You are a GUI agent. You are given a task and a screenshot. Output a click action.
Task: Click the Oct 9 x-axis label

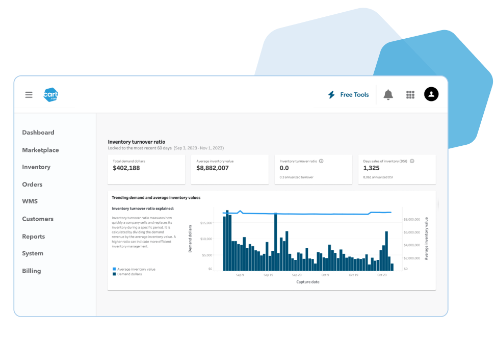click(x=325, y=275)
